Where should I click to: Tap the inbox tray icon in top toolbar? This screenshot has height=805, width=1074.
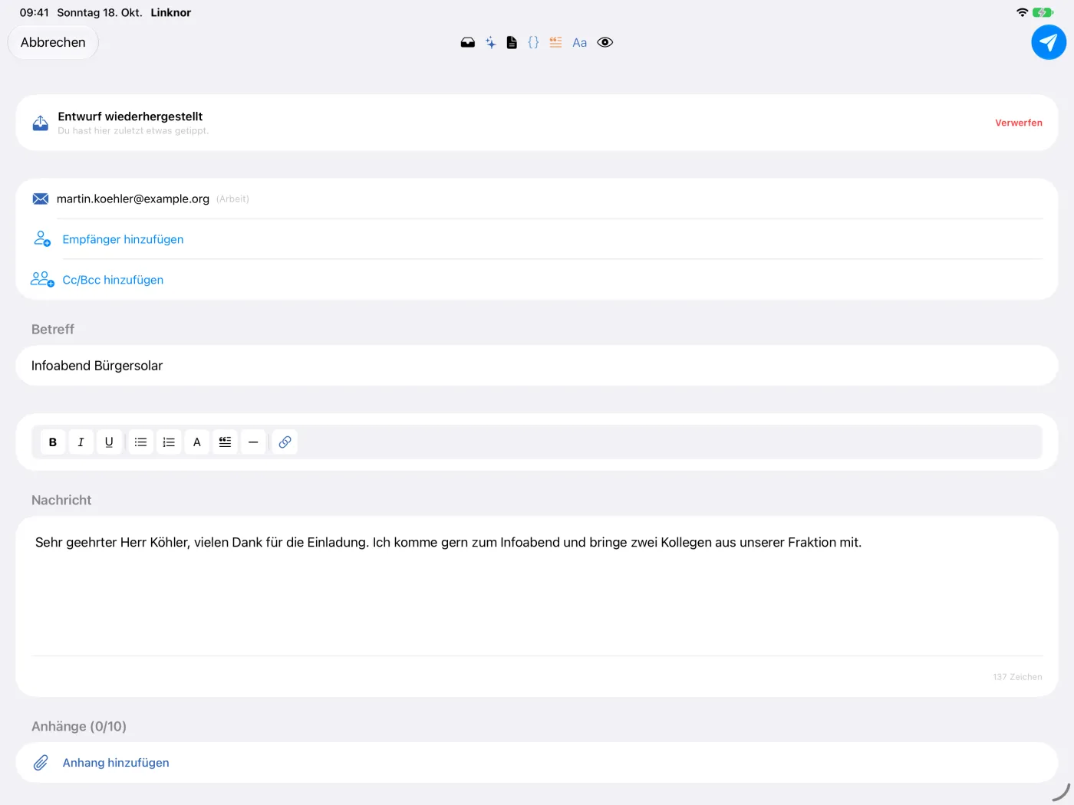point(467,43)
